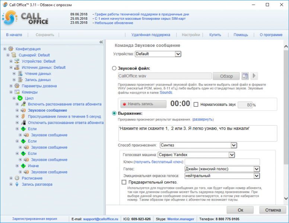This screenshot has width=289, height=223.
Task: Click the icon beside Отключить распознавание ответа абонента
Action: click(23, 122)
